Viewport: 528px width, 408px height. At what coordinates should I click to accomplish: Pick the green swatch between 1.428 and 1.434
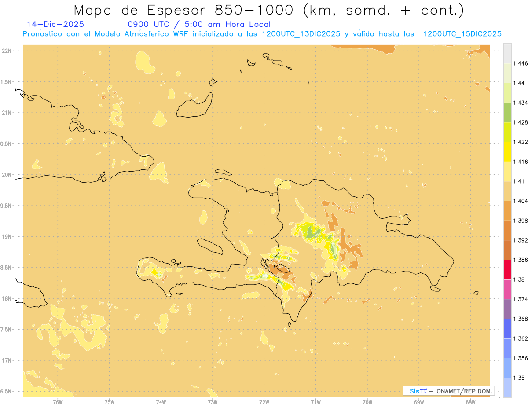507,113
